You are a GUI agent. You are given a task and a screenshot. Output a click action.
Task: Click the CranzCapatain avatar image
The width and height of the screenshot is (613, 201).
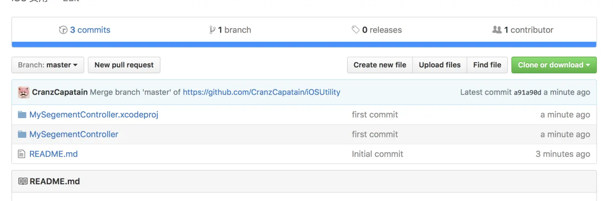pyautogui.click(x=24, y=92)
